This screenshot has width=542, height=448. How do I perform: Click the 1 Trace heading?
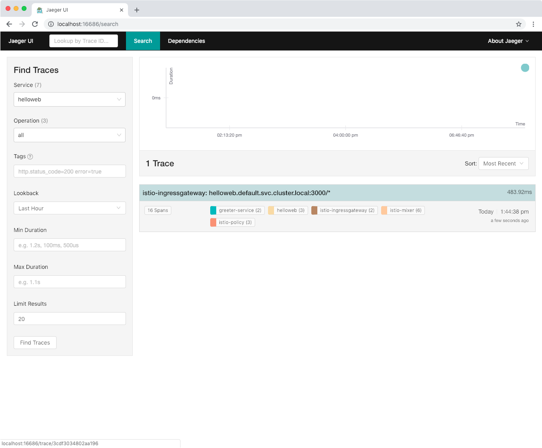160,163
